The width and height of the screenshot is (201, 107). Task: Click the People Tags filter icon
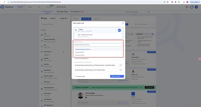[42, 95]
